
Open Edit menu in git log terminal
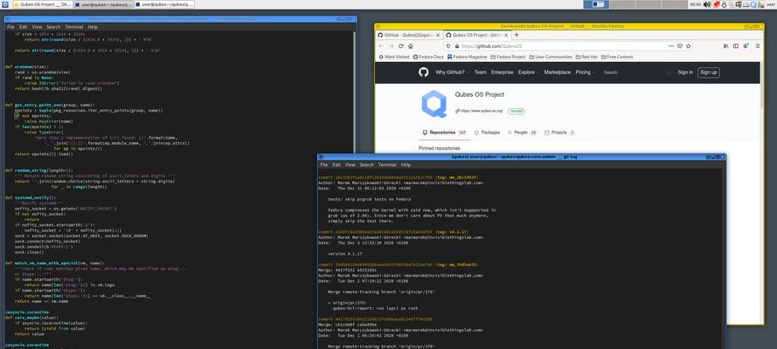pyautogui.click(x=336, y=165)
